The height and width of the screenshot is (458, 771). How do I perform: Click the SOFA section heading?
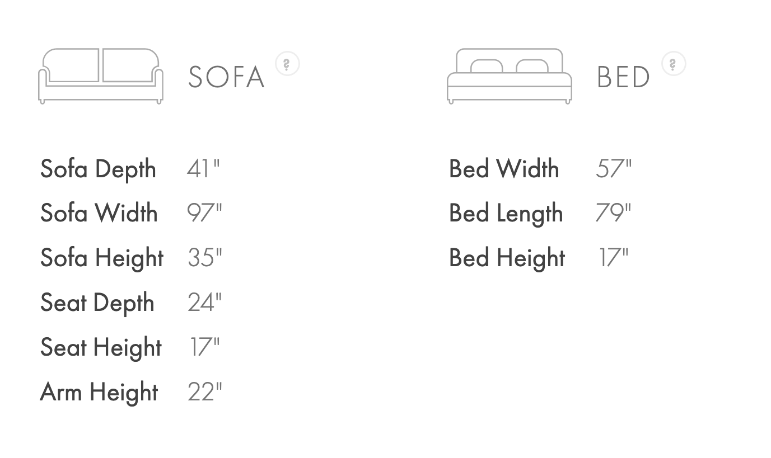226,77
